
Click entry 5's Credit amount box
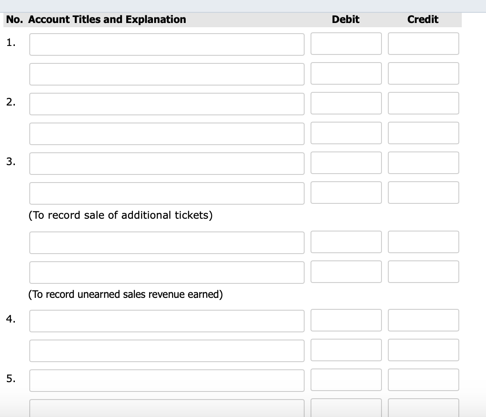click(x=423, y=380)
